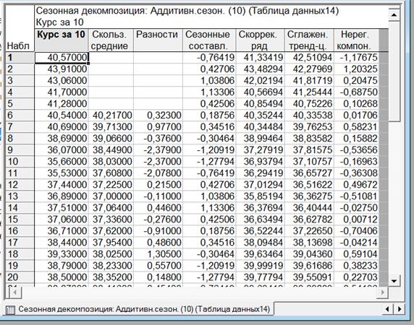Click cell with value 37,22650
This screenshot has width=414, height=325.
tap(309, 230)
